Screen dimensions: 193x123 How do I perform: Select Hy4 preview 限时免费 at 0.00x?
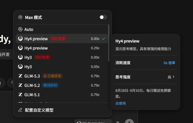point(62,38)
